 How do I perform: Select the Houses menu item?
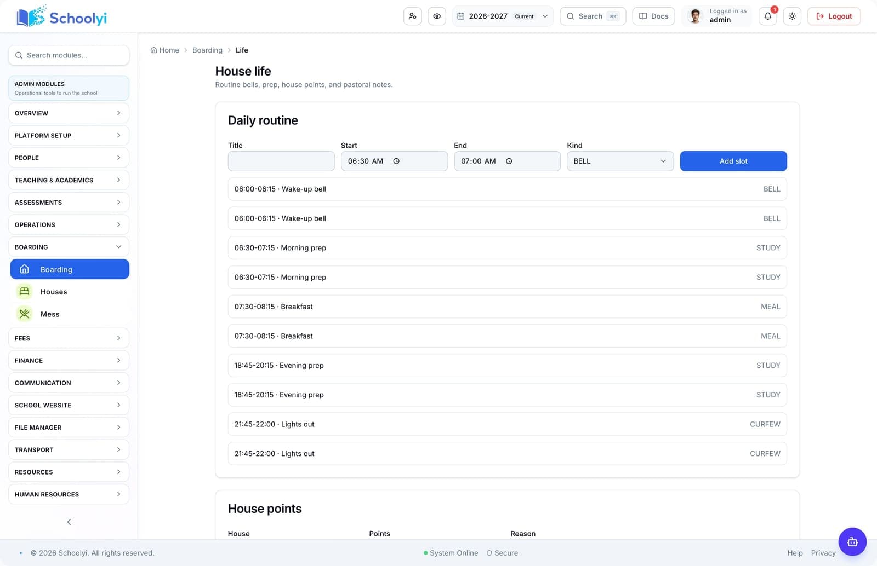click(70, 292)
